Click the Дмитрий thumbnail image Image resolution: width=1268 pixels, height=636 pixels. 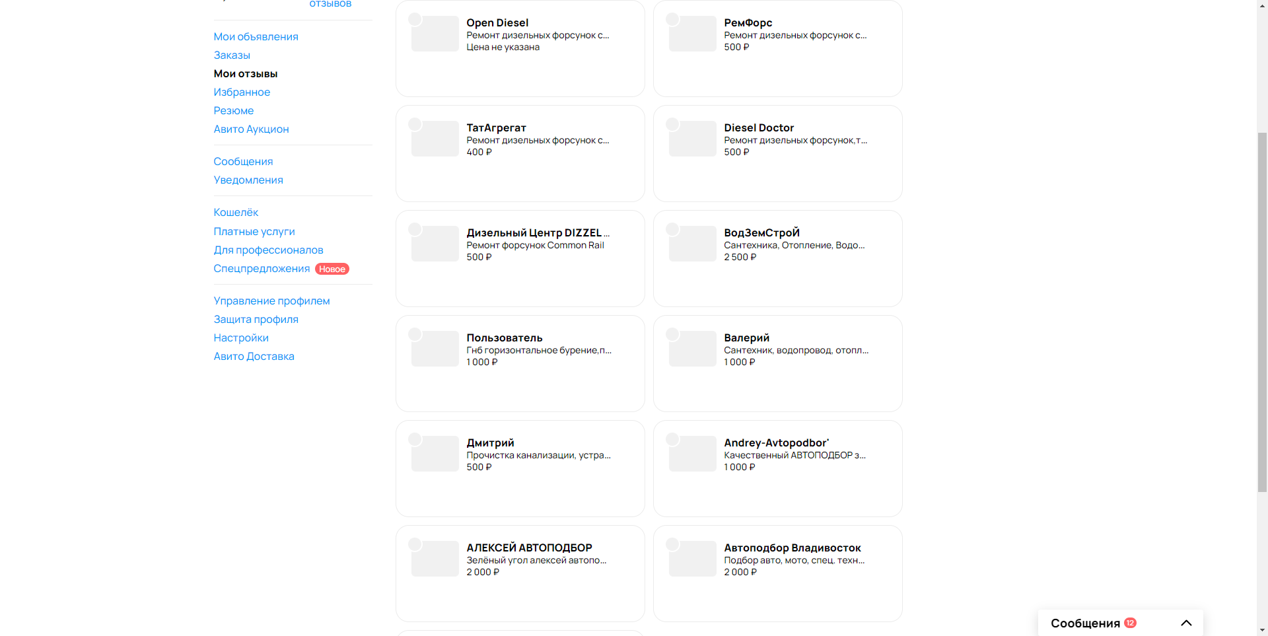click(435, 454)
